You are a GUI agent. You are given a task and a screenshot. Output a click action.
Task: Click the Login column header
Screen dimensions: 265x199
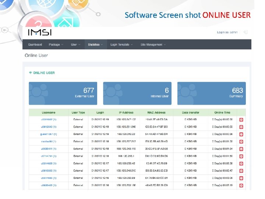point(100,112)
